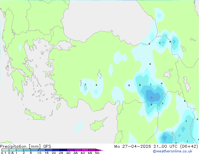Click the '0.1' legend scale label
Image resolution: width=199 pixels, height=154 pixels.
(3, 153)
